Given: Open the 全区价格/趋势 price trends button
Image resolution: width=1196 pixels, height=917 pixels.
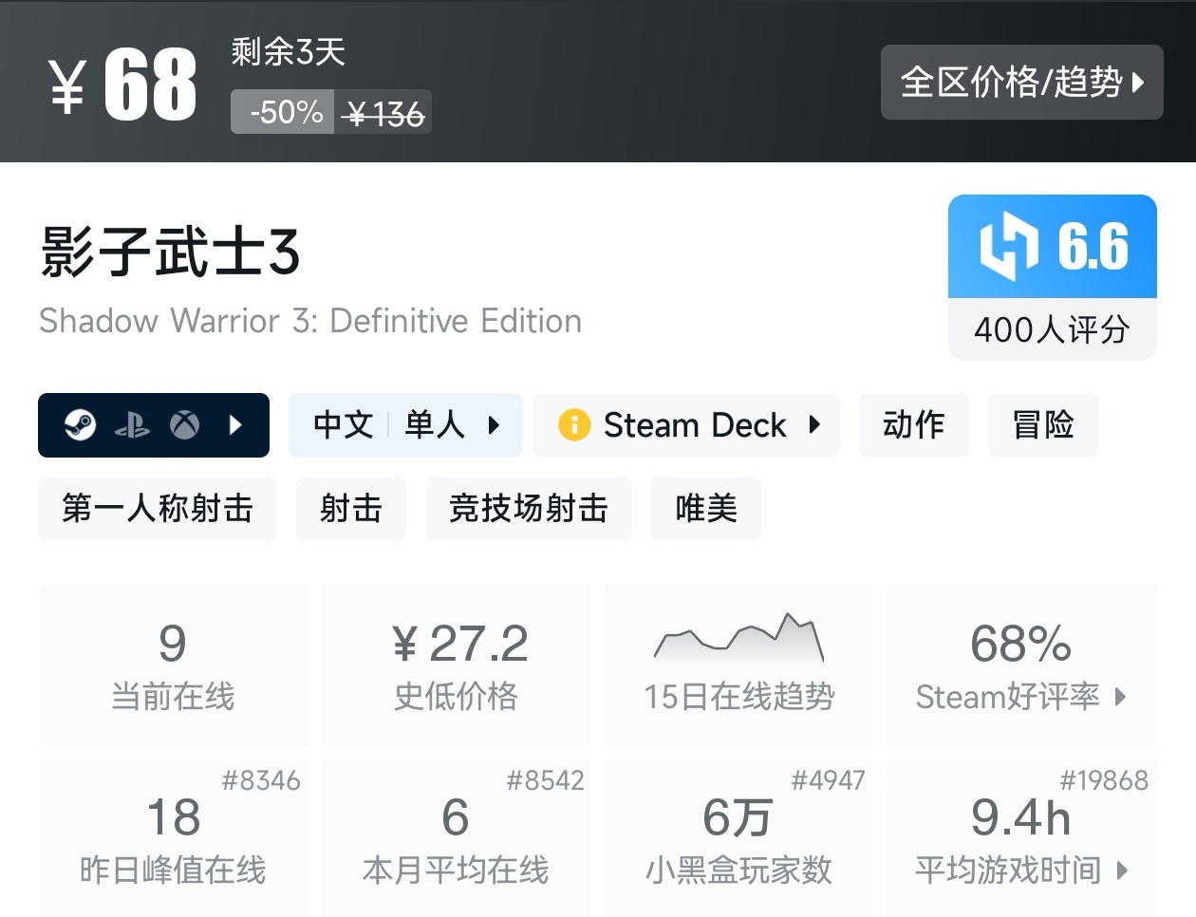Looking at the screenshot, I should [1021, 82].
